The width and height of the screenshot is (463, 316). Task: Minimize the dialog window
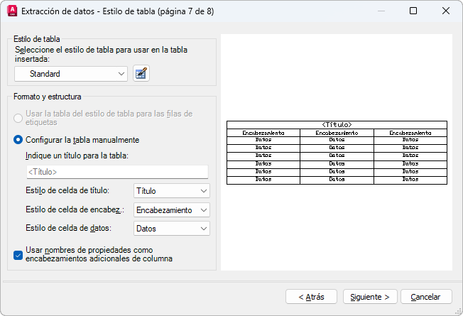(x=381, y=11)
